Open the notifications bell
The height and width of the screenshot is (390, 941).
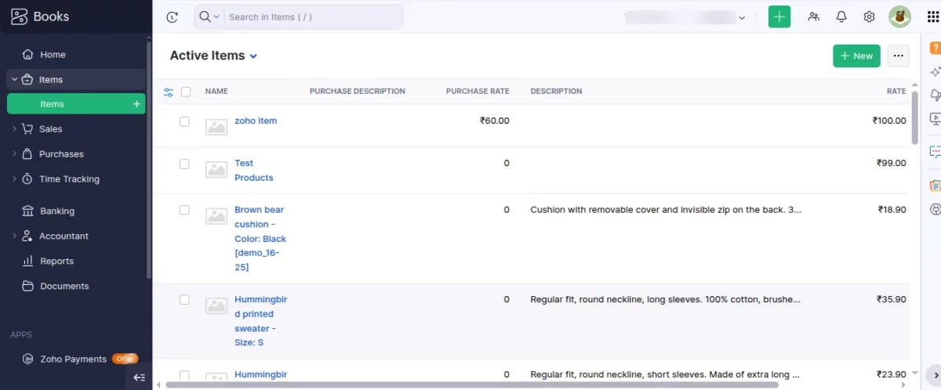point(841,16)
